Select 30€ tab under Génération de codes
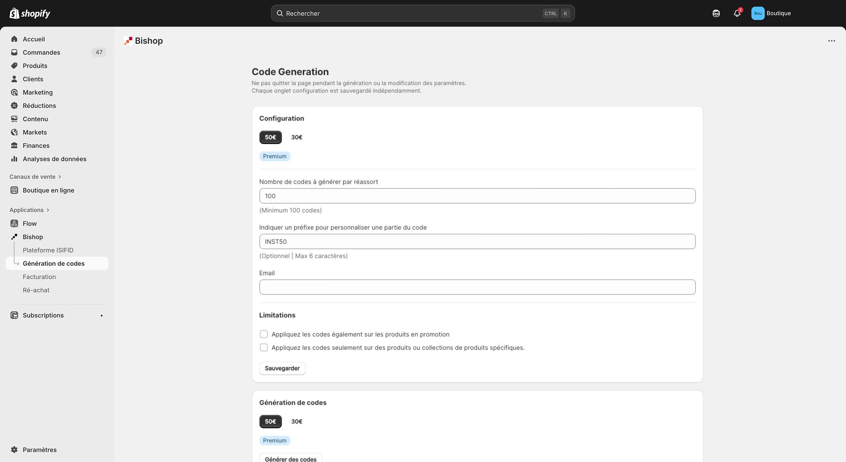The width and height of the screenshot is (846, 462). [x=297, y=422]
